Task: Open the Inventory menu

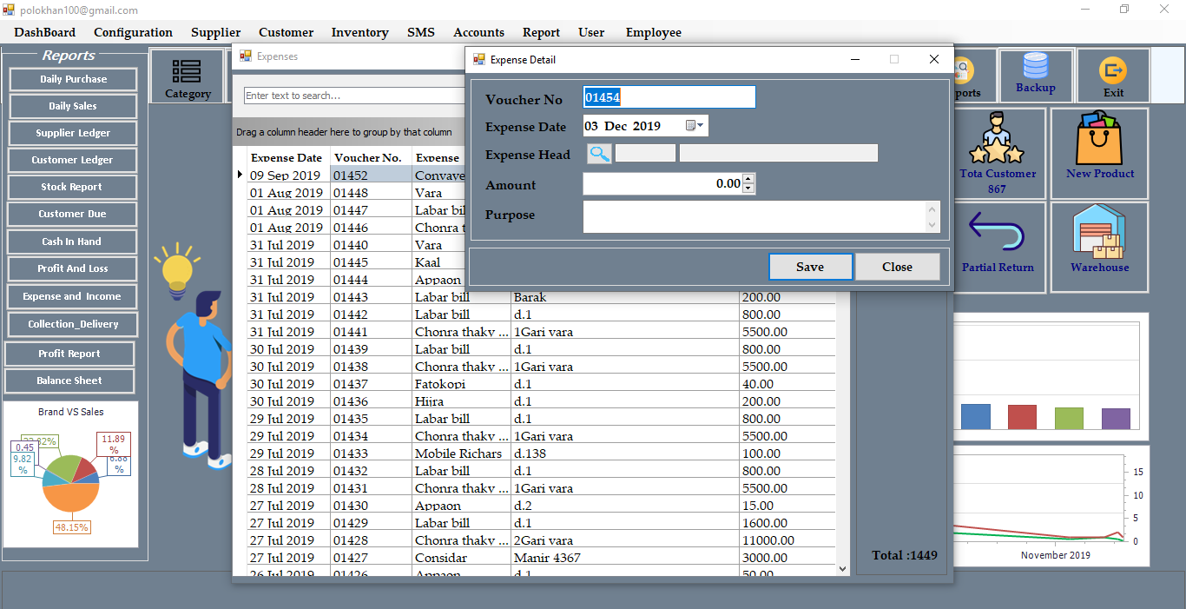Action: [x=359, y=32]
